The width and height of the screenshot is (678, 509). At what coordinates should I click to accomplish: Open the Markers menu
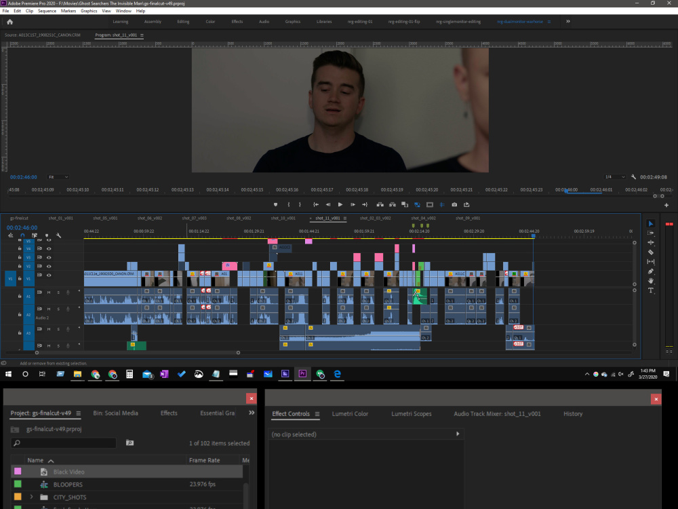tap(68, 11)
